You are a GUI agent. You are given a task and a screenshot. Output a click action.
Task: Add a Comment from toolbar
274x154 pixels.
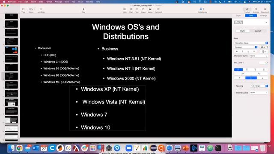click(158, 10)
